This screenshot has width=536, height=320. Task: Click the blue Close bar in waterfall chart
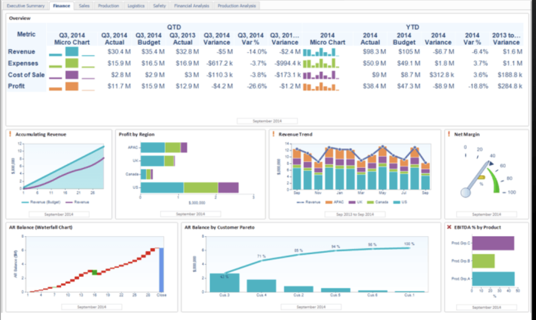pyautogui.click(x=161, y=270)
